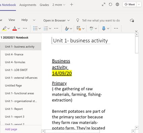This screenshot has width=143, height=133.
Task: Open Unit 1- LO8 SWOT page
Action: 21,70
